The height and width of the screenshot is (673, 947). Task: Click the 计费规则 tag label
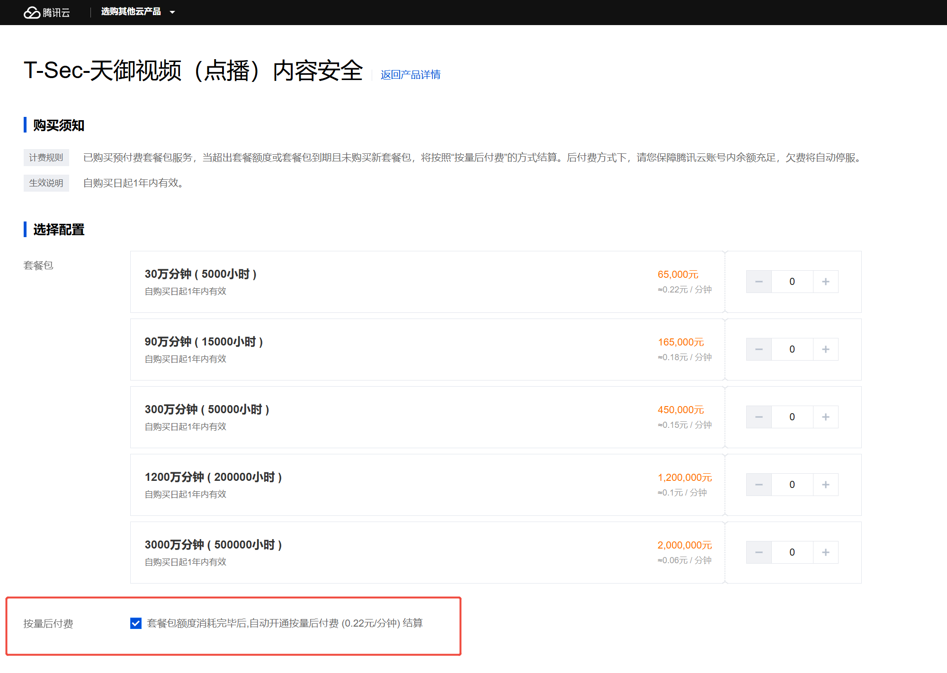(x=46, y=158)
